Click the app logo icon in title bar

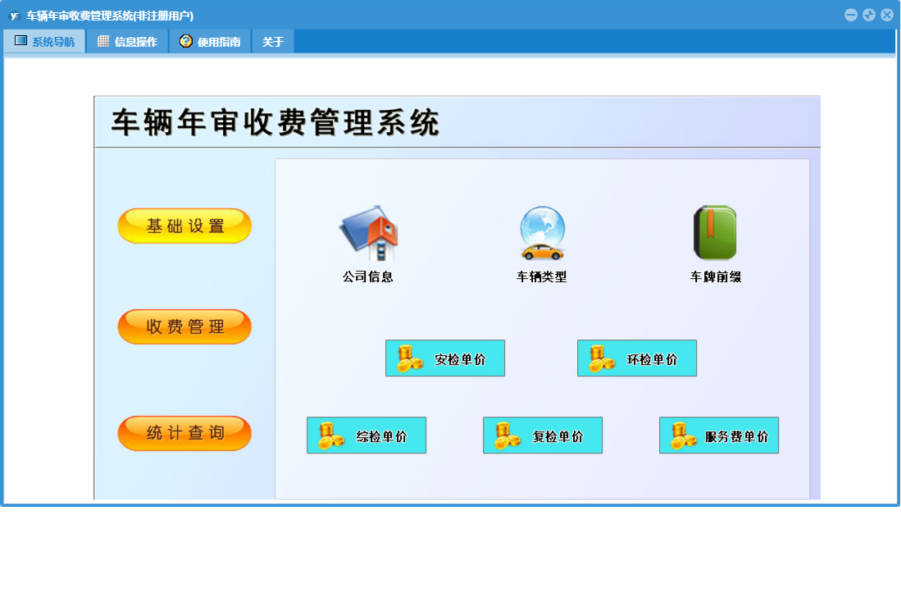coord(15,16)
